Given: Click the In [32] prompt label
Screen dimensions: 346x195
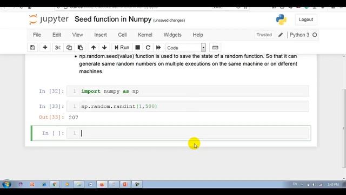Looking at the screenshot, I should point(51,92).
